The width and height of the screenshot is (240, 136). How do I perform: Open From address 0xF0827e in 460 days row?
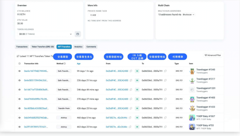[117, 118]
